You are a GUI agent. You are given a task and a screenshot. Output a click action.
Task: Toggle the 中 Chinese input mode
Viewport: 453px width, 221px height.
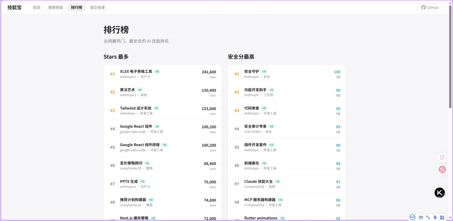coord(421,217)
